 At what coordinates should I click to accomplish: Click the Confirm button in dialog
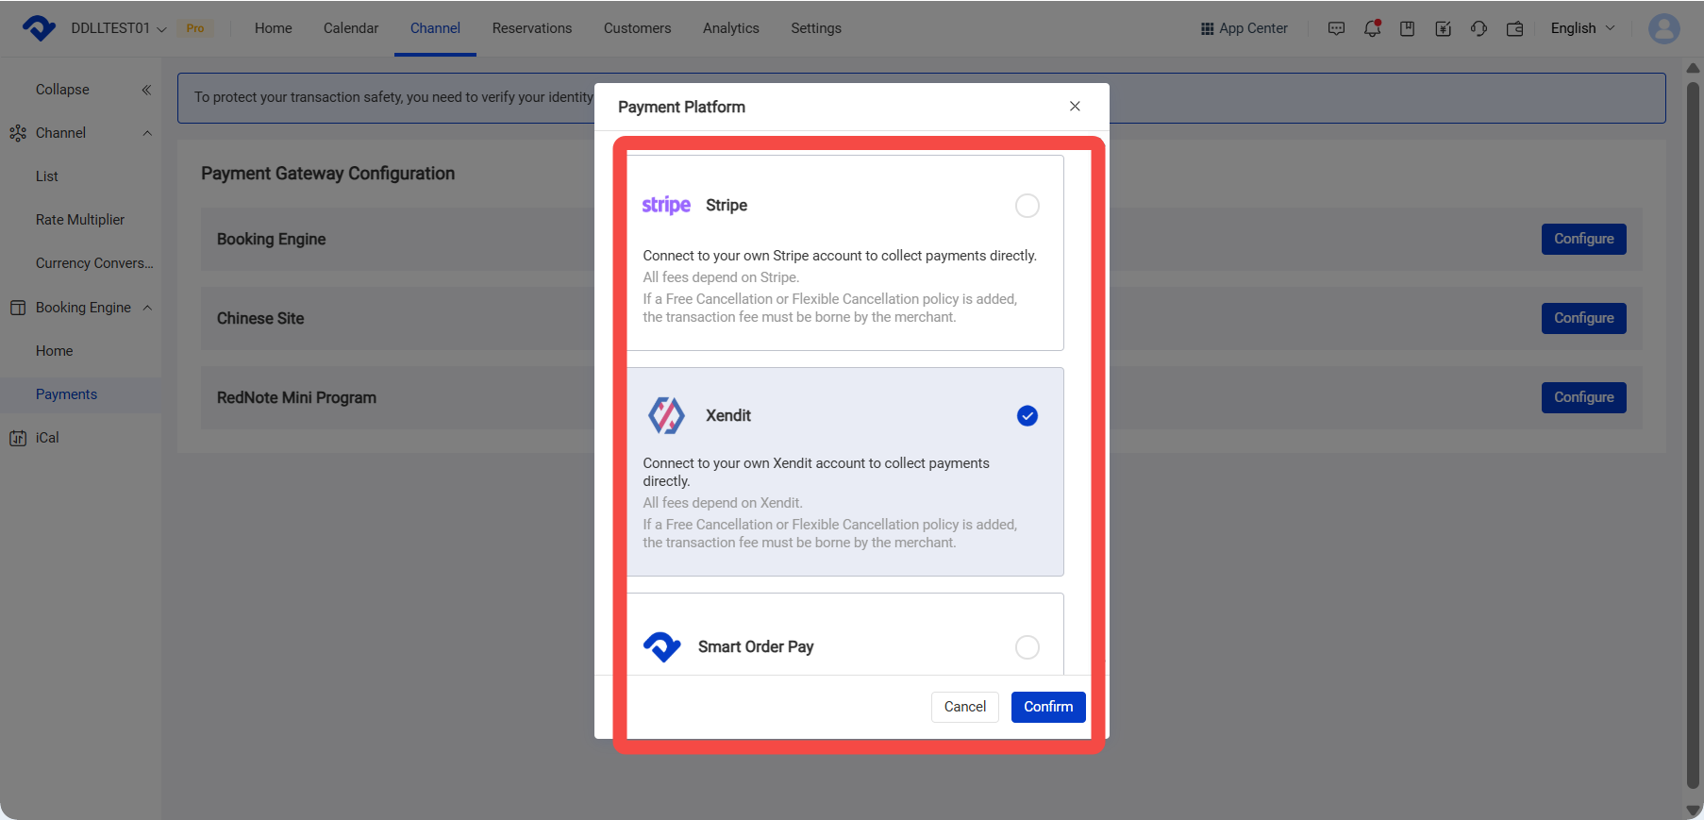[1048, 707]
